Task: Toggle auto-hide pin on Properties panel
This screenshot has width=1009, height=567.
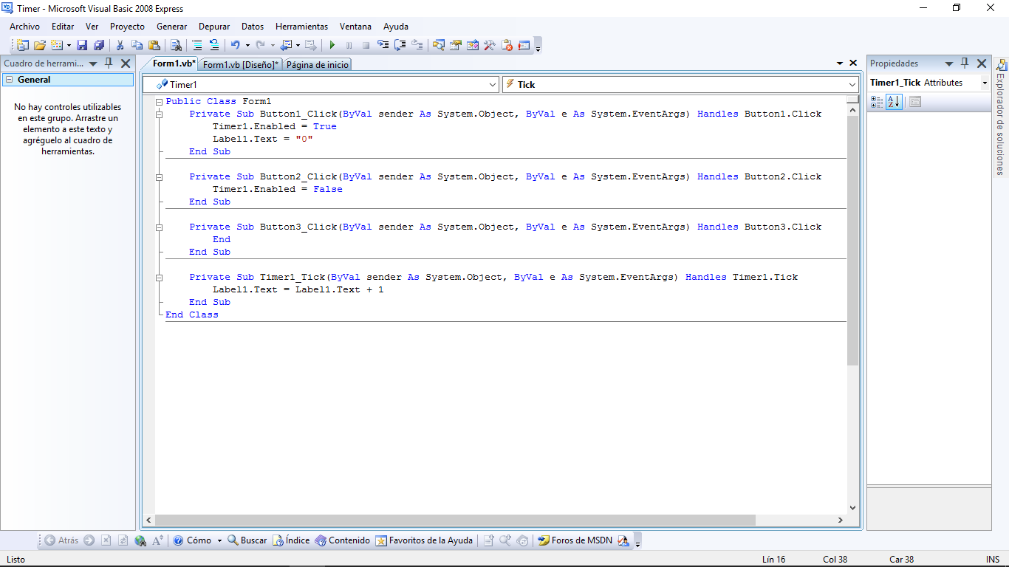Action: tap(965, 63)
